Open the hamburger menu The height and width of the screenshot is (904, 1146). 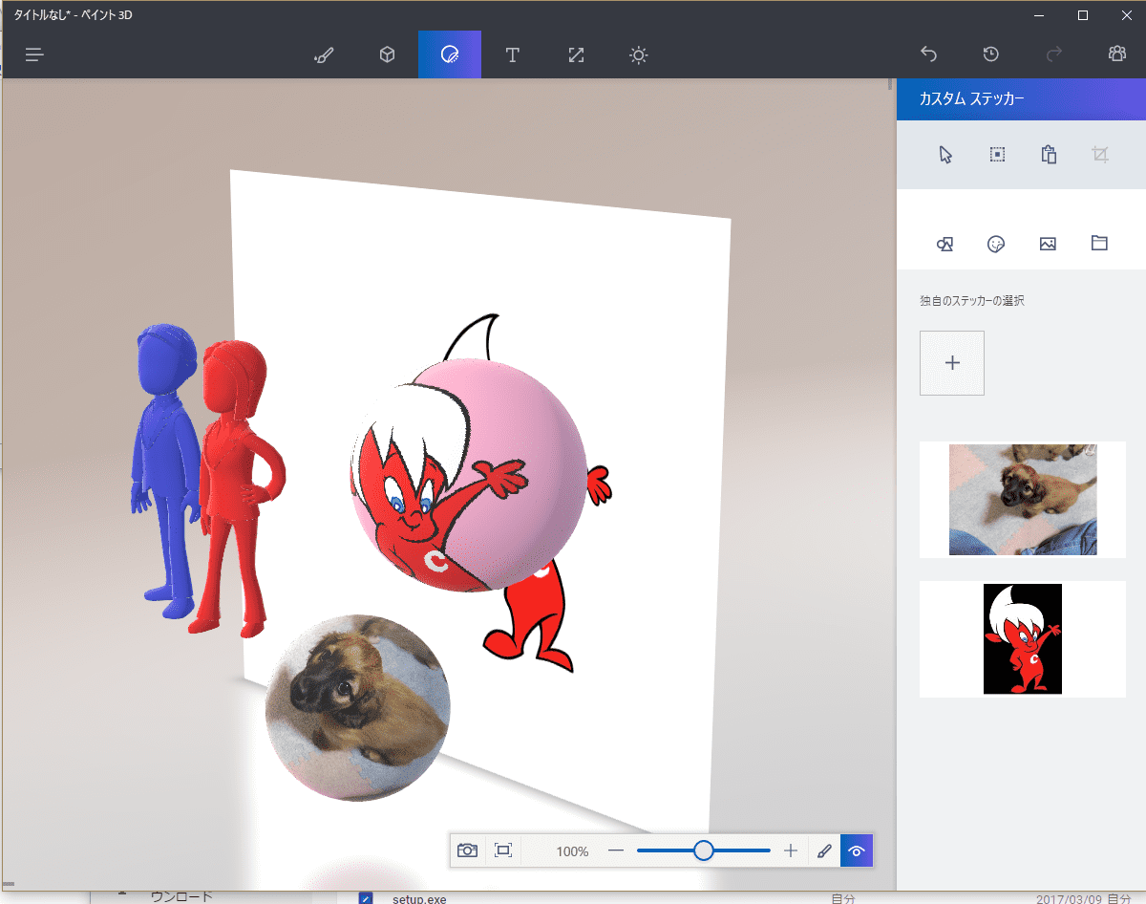pyautogui.click(x=35, y=54)
